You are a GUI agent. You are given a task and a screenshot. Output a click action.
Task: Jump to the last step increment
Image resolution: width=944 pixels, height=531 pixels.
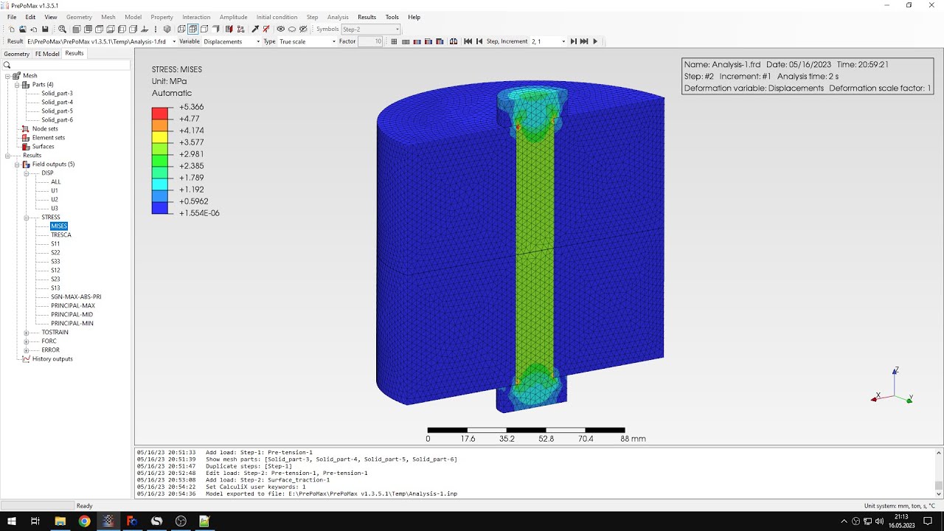point(584,41)
